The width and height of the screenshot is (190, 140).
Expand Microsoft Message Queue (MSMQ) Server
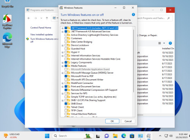[62, 73]
